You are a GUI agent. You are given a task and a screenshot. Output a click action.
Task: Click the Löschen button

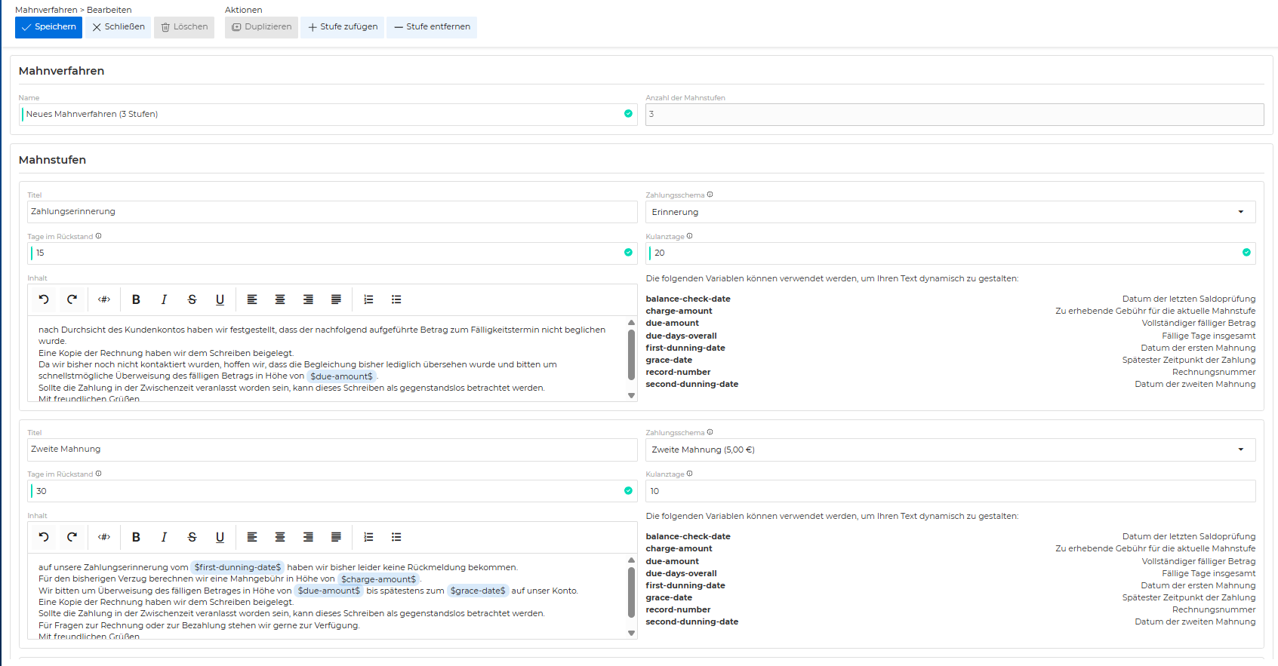184,27
